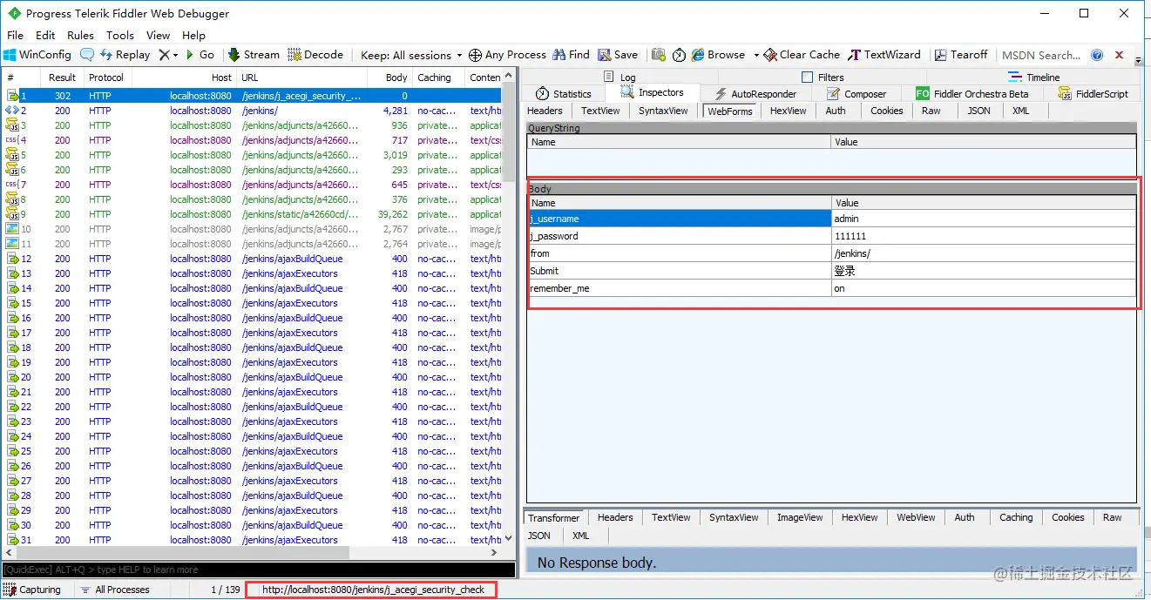The width and height of the screenshot is (1151, 600).
Task: Click Clear Cache in toolbar
Action: [x=802, y=55]
